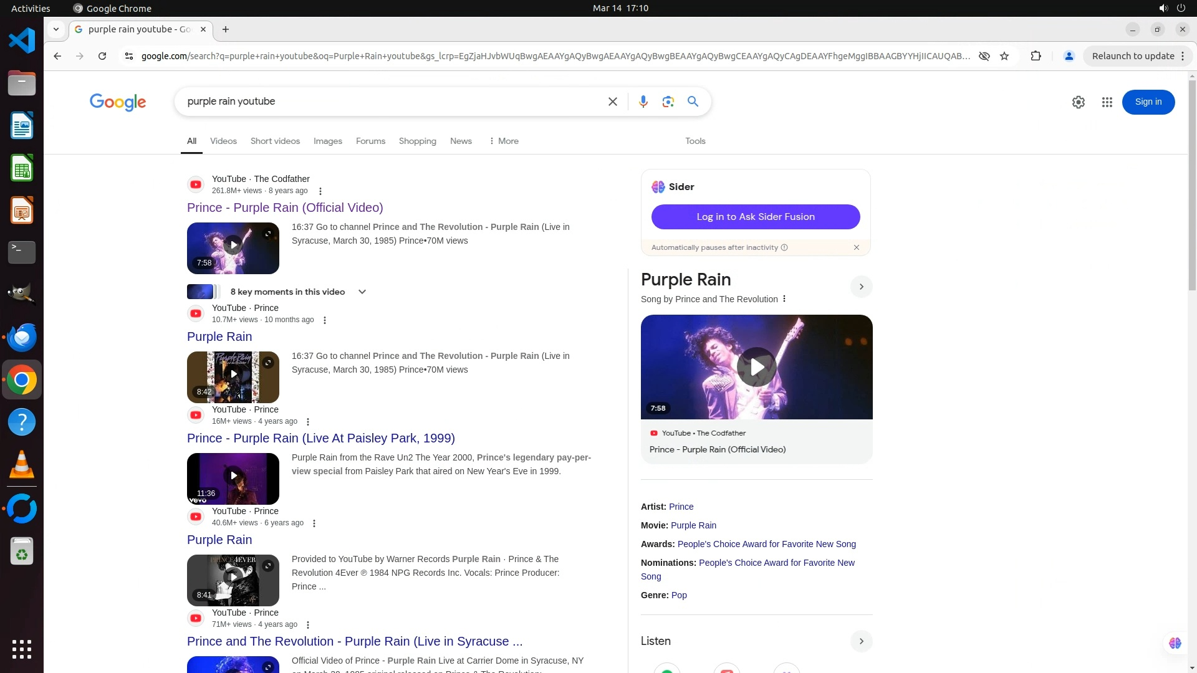Open the More search filters dropdown
Image resolution: width=1197 pixels, height=673 pixels.
pyautogui.click(x=504, y=141)
